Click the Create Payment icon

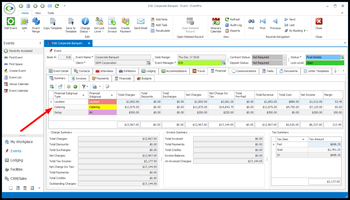pyautogui.click(x=125, y=21)
